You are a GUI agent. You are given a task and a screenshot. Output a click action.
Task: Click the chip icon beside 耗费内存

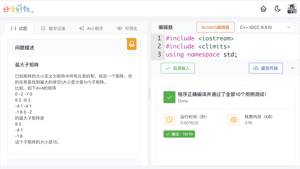pos(233,119)
